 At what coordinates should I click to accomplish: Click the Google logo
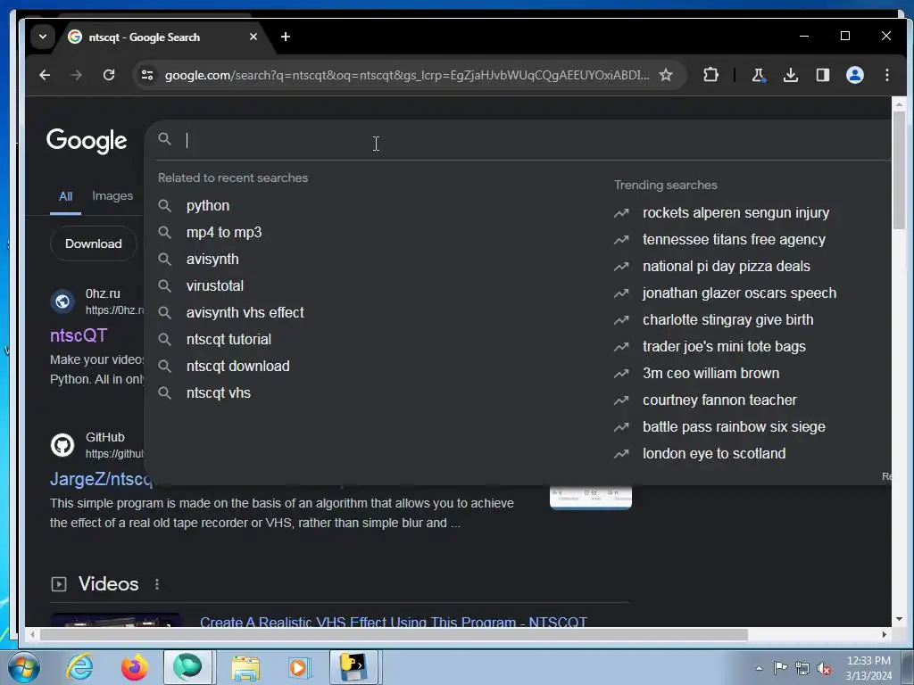(x=87, y=140)
